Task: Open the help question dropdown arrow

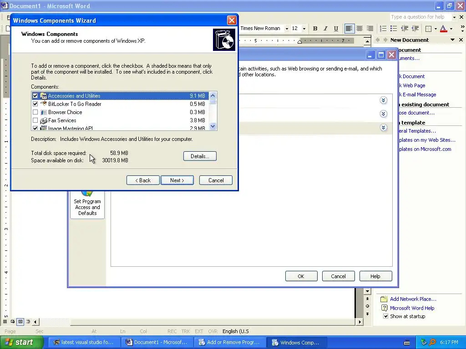Action: pyautogui.click(x=454, y=17)
